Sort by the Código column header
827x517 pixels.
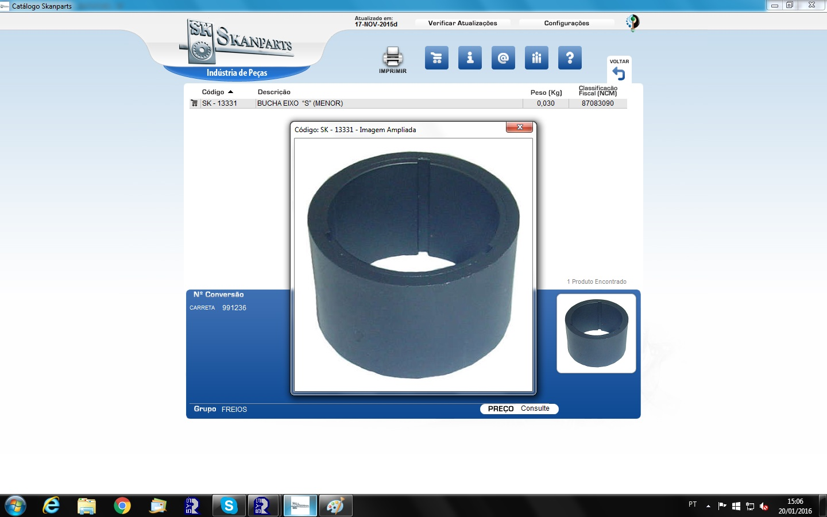[213, 92]
